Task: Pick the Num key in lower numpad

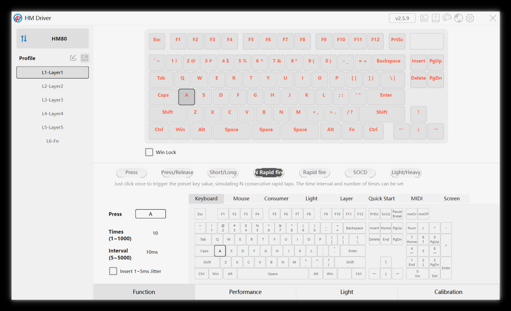Action: (412, 228)
